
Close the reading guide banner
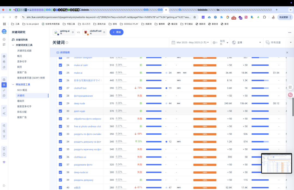(x=287, y=53)
